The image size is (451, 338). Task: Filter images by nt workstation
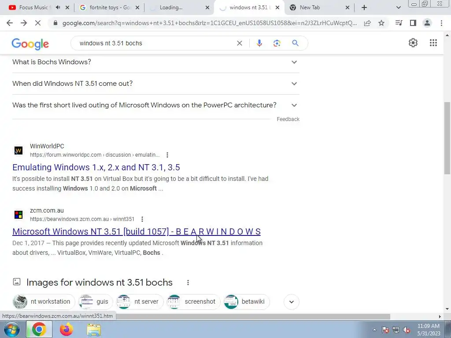click(44, 302)
